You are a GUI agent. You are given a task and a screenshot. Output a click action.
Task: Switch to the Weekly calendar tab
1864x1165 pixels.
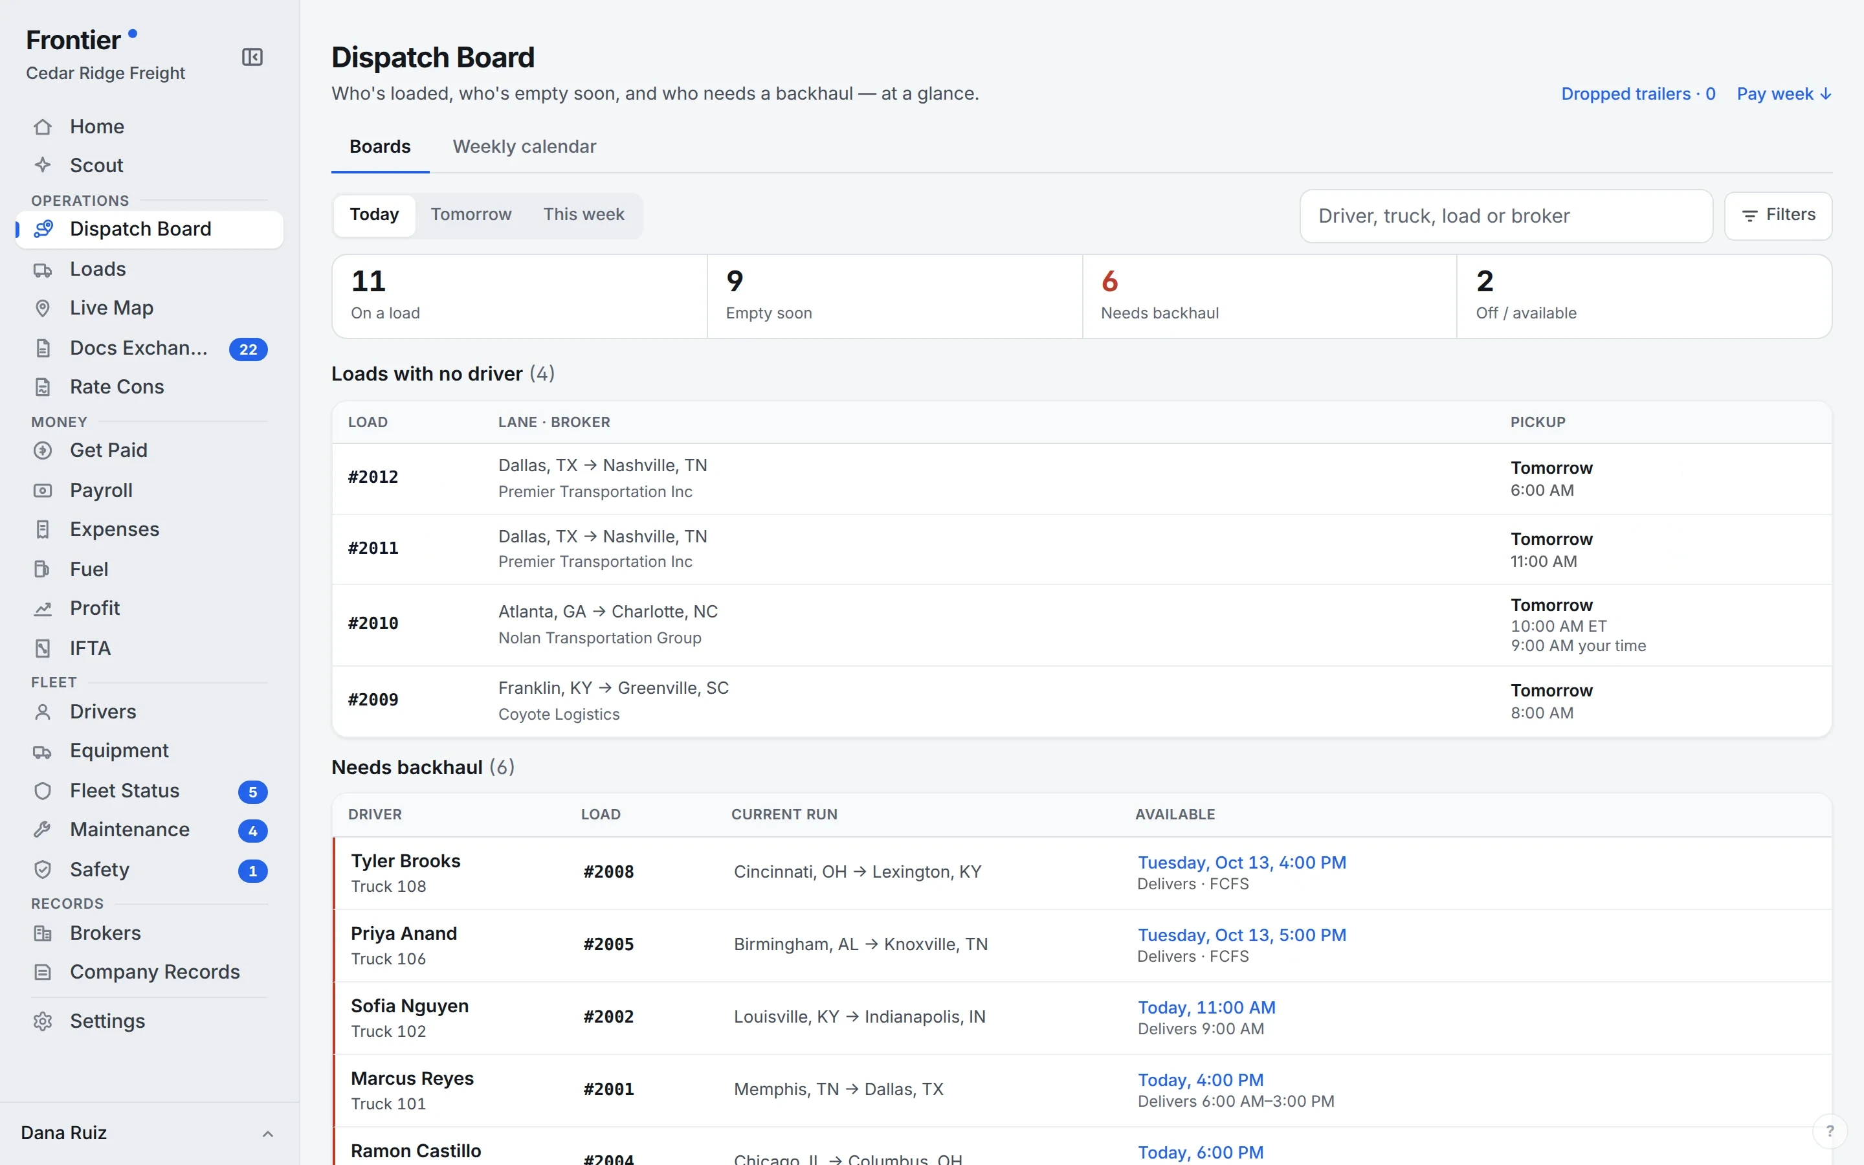524,146
